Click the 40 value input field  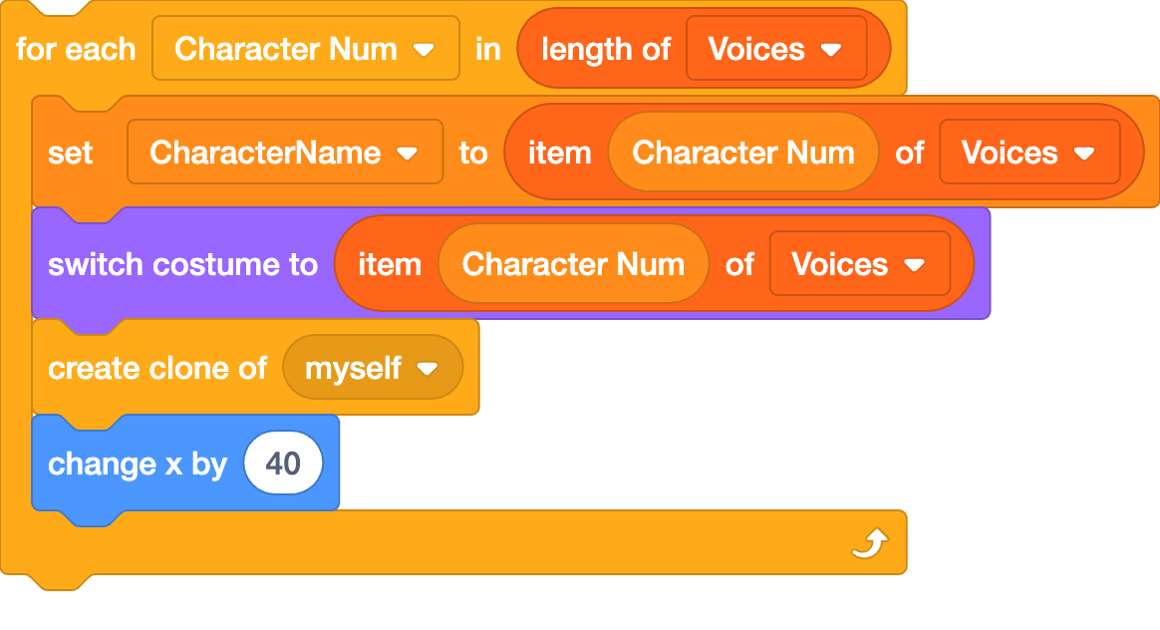[283, 464]
